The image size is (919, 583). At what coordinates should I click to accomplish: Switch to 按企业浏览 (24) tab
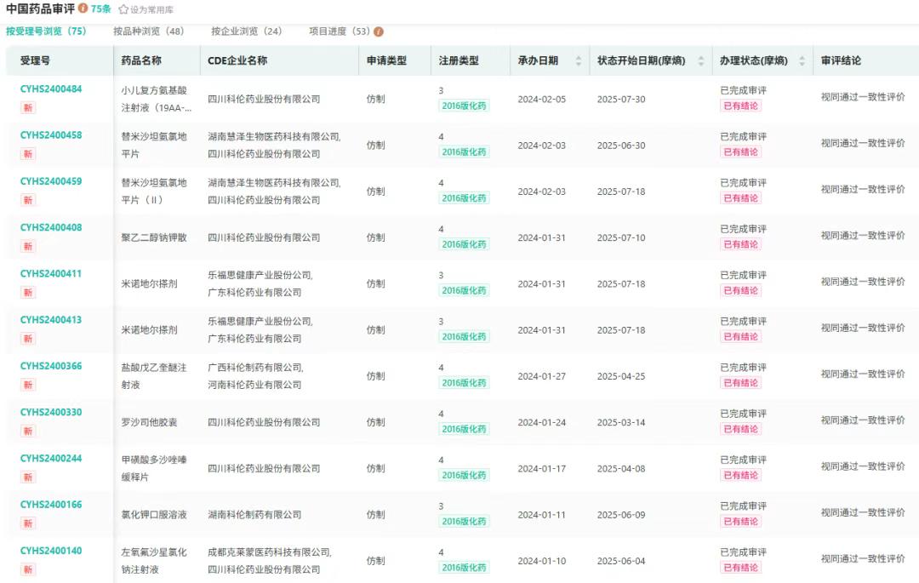[247, 31]
